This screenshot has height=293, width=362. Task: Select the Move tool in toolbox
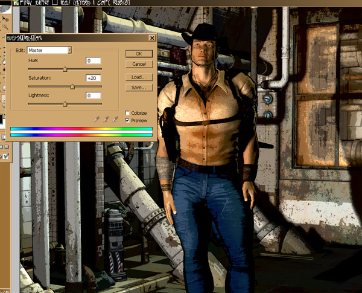[5, 19]
